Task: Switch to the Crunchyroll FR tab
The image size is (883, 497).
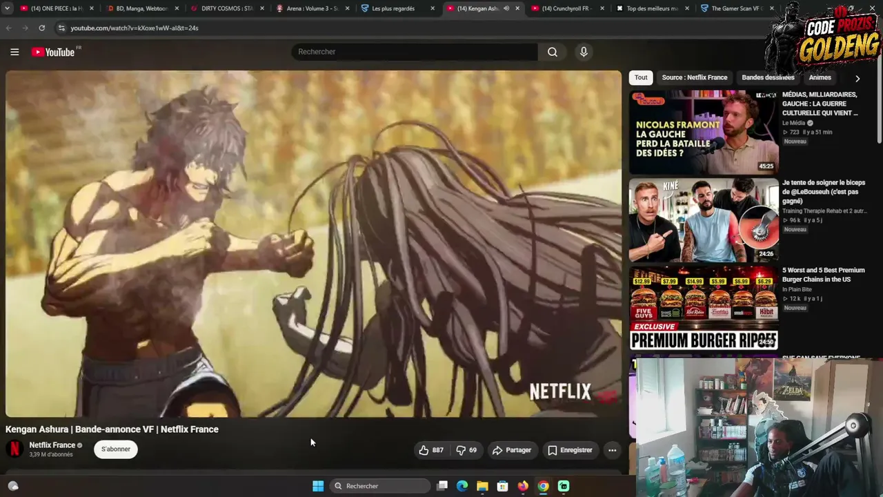Action: click(x=567, y=8)
